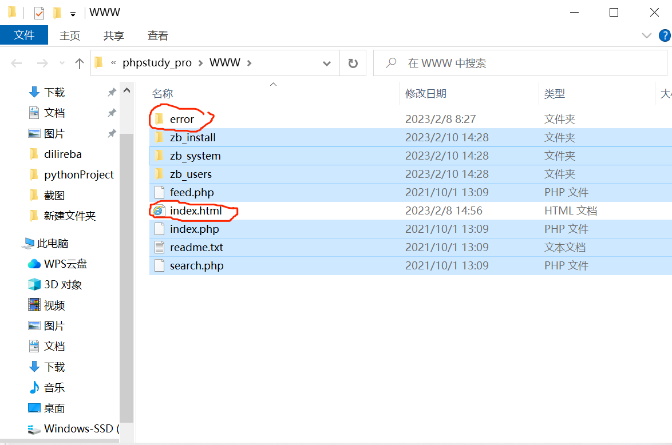Image resolution: width=672 pixels, height=445 pixels.
Task: Click the 在 WWW 中搜索 search box
Action: click(x=520, y=63)
